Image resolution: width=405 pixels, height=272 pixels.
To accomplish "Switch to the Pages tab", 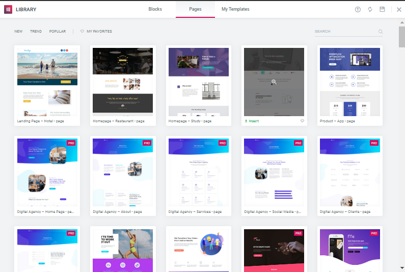I will coord(195,9).
